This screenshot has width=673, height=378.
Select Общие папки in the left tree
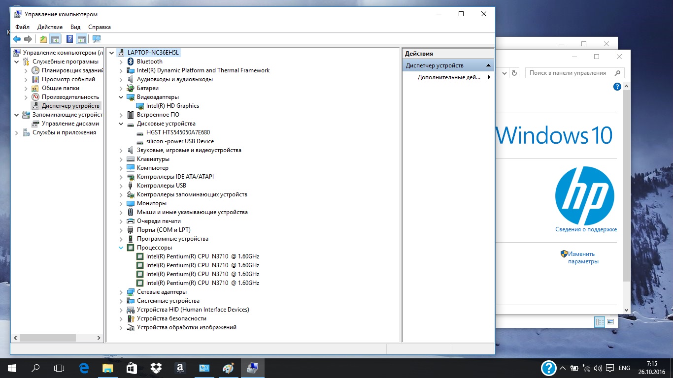pyautogui.click(x=61, y=88)
